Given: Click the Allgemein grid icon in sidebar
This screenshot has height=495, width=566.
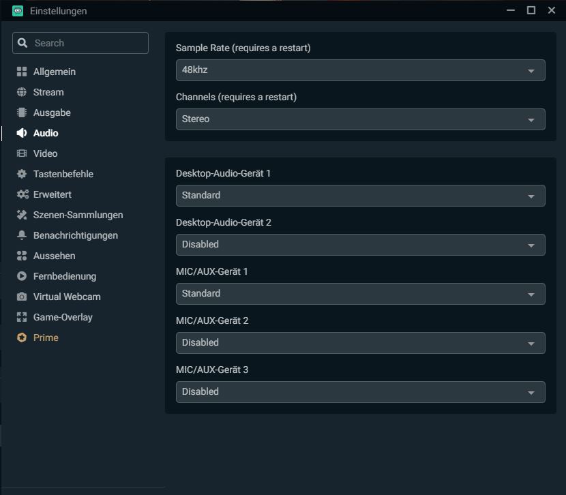Looking at the screenshot, I should [x=22, y=72].
